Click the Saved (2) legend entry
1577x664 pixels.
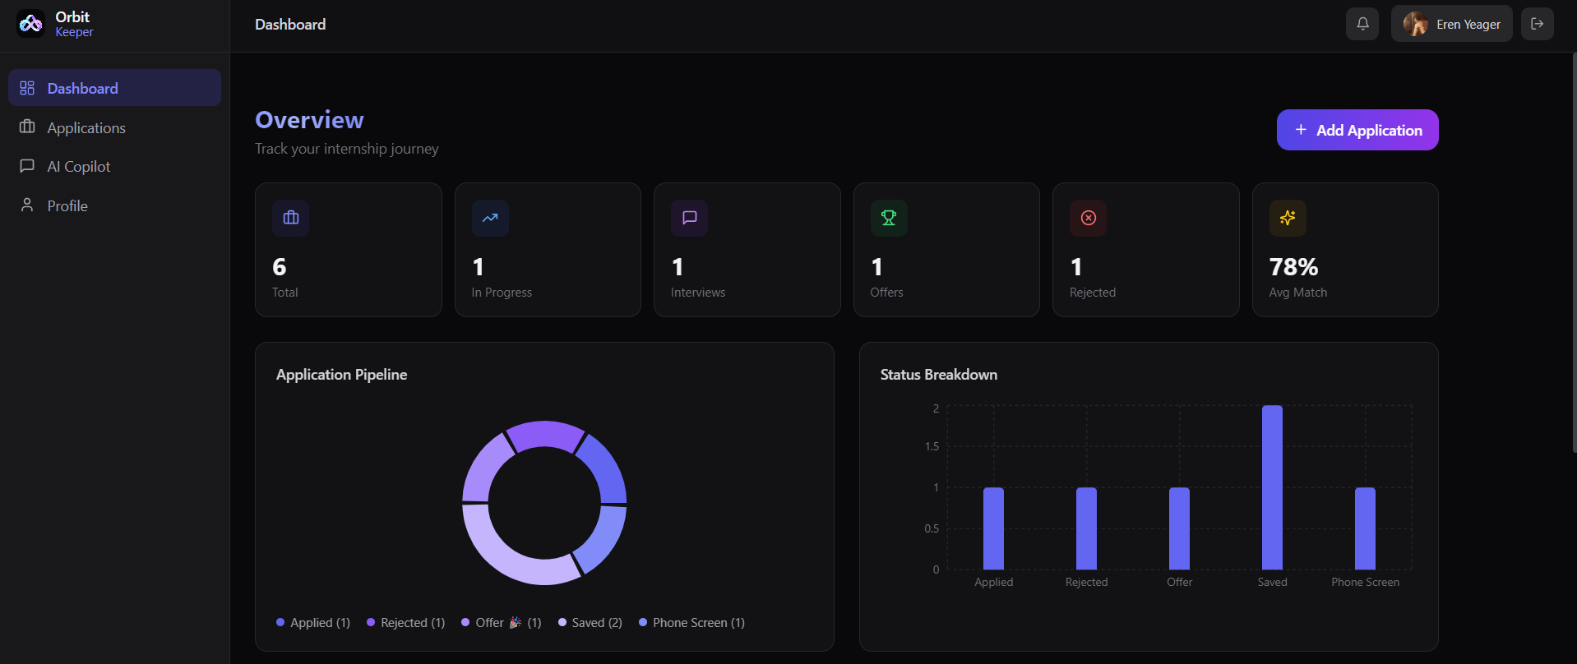(590, 623)
